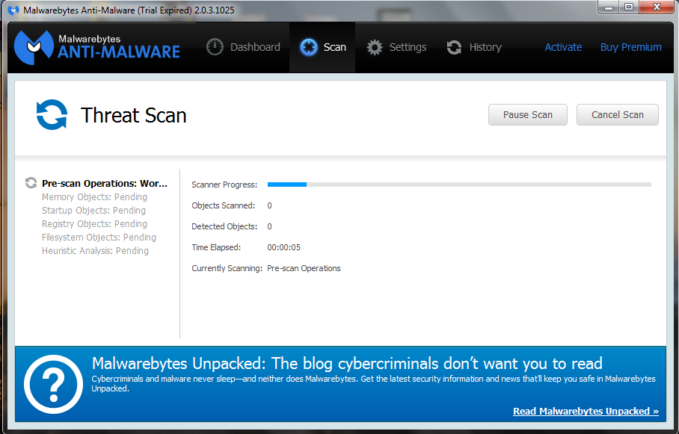Open the Settings tab
The image size is (679, 434).
397,47
